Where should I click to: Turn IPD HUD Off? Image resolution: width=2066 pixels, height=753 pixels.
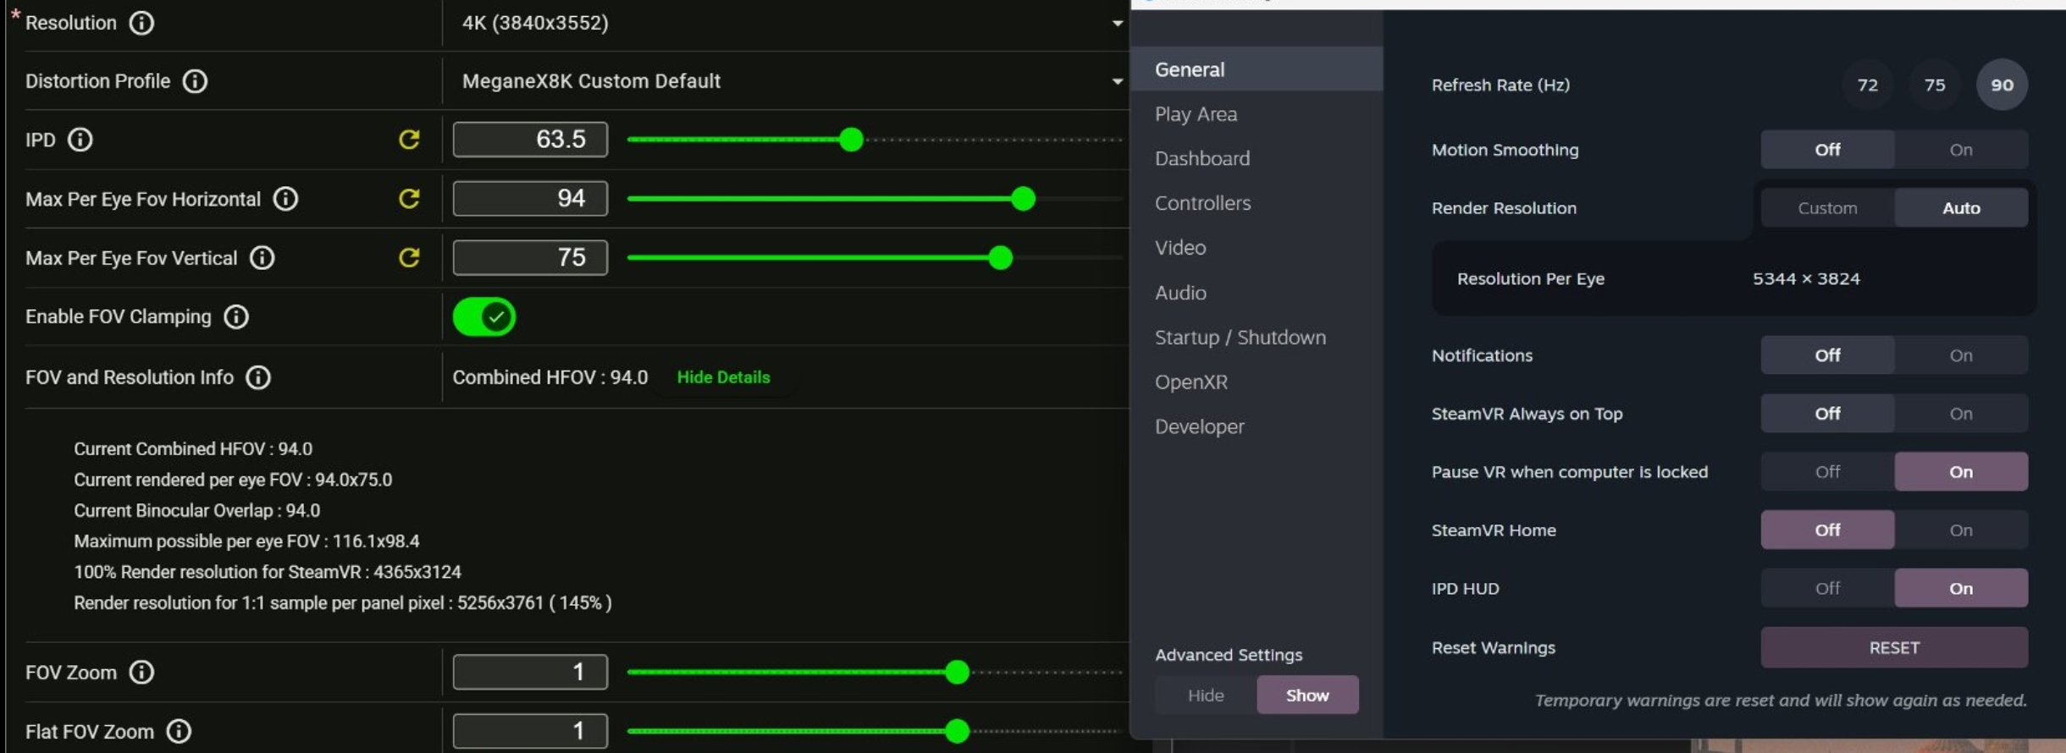[x=1827, y=589]
